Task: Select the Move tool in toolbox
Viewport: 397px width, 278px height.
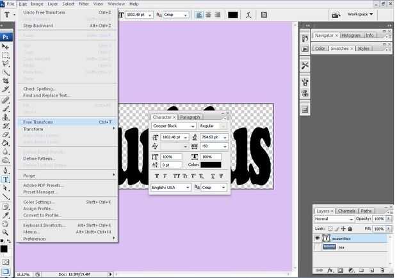Action: click(5, 47)
